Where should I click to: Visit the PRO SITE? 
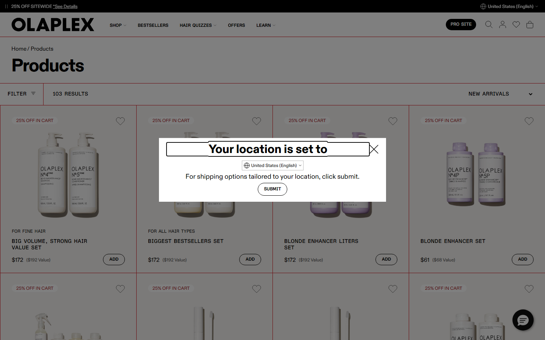click(461, 25)
